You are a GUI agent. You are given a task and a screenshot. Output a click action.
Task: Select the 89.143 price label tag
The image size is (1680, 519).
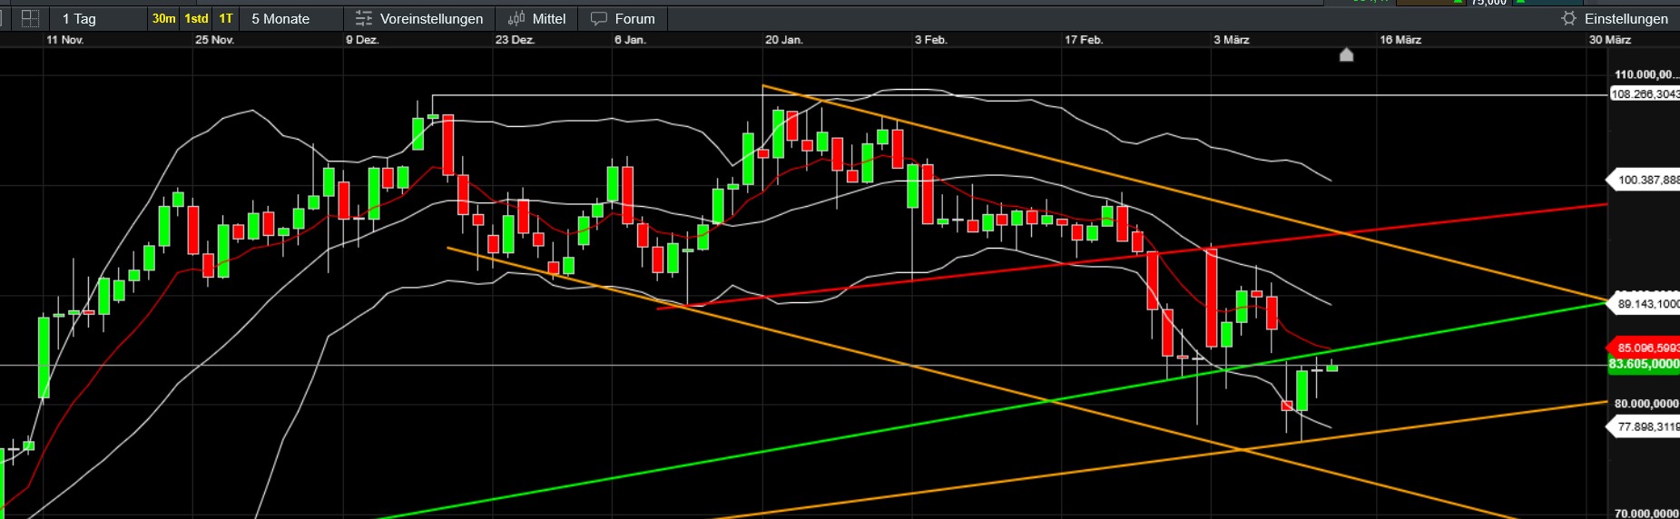[x=1644, y=304]
